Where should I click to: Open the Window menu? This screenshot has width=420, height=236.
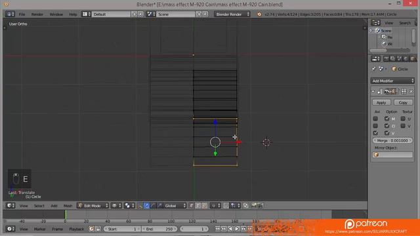coord(56,14)
